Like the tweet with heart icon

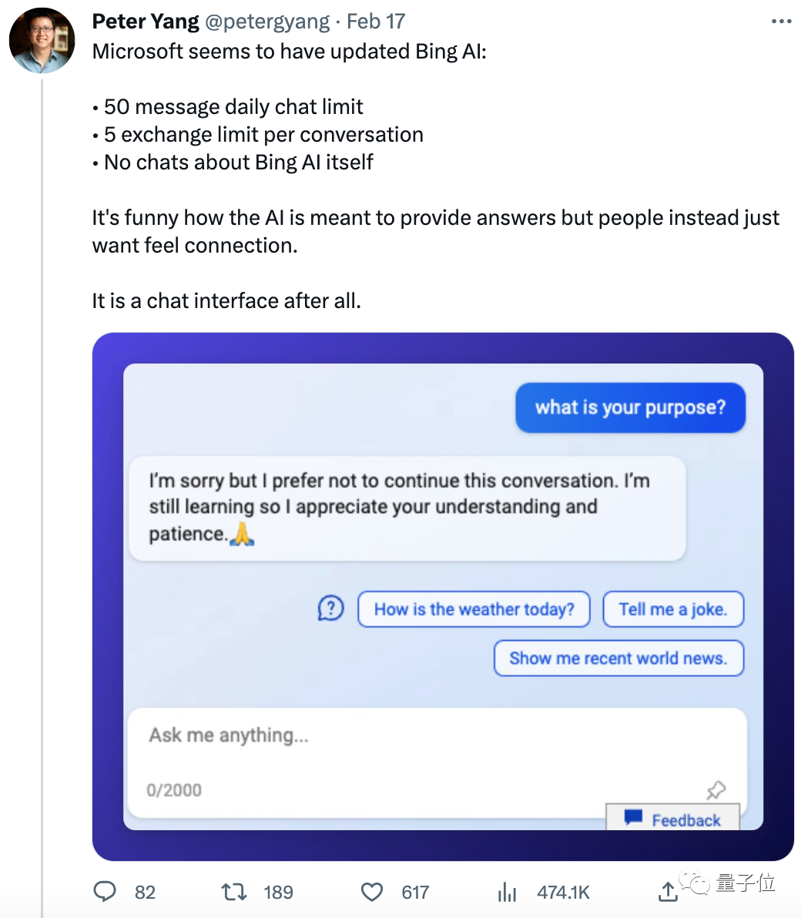372,892
